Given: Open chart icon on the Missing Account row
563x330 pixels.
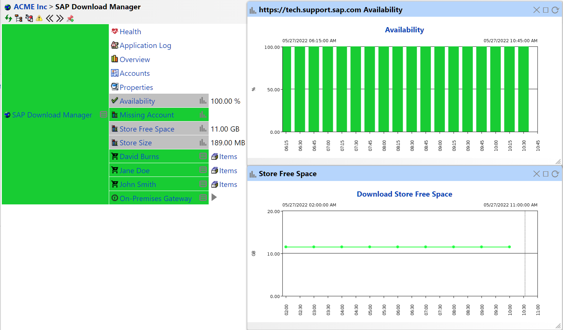Looking at the screenshot, I should [203, 115].
